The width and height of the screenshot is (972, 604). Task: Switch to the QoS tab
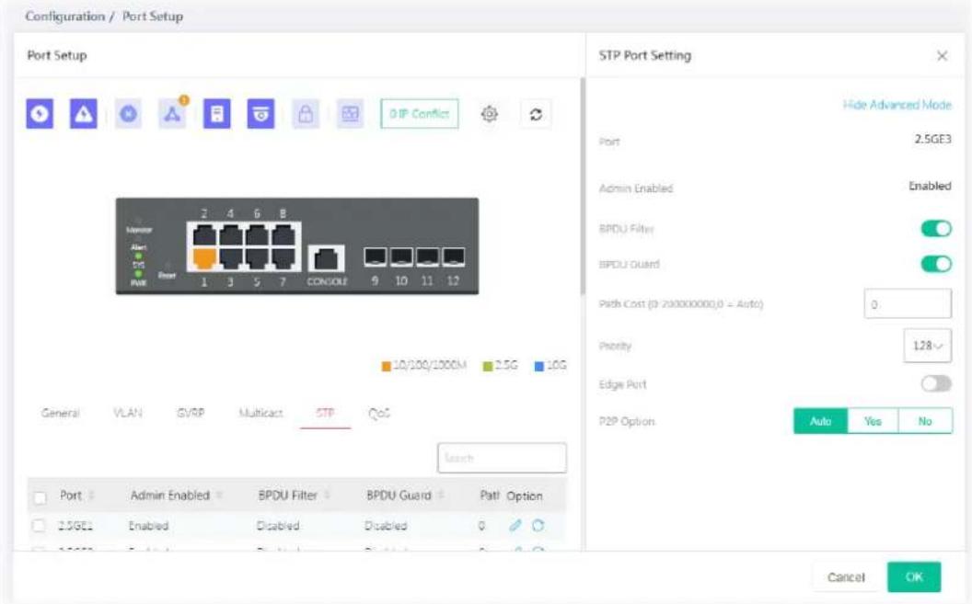coord(378,413)
